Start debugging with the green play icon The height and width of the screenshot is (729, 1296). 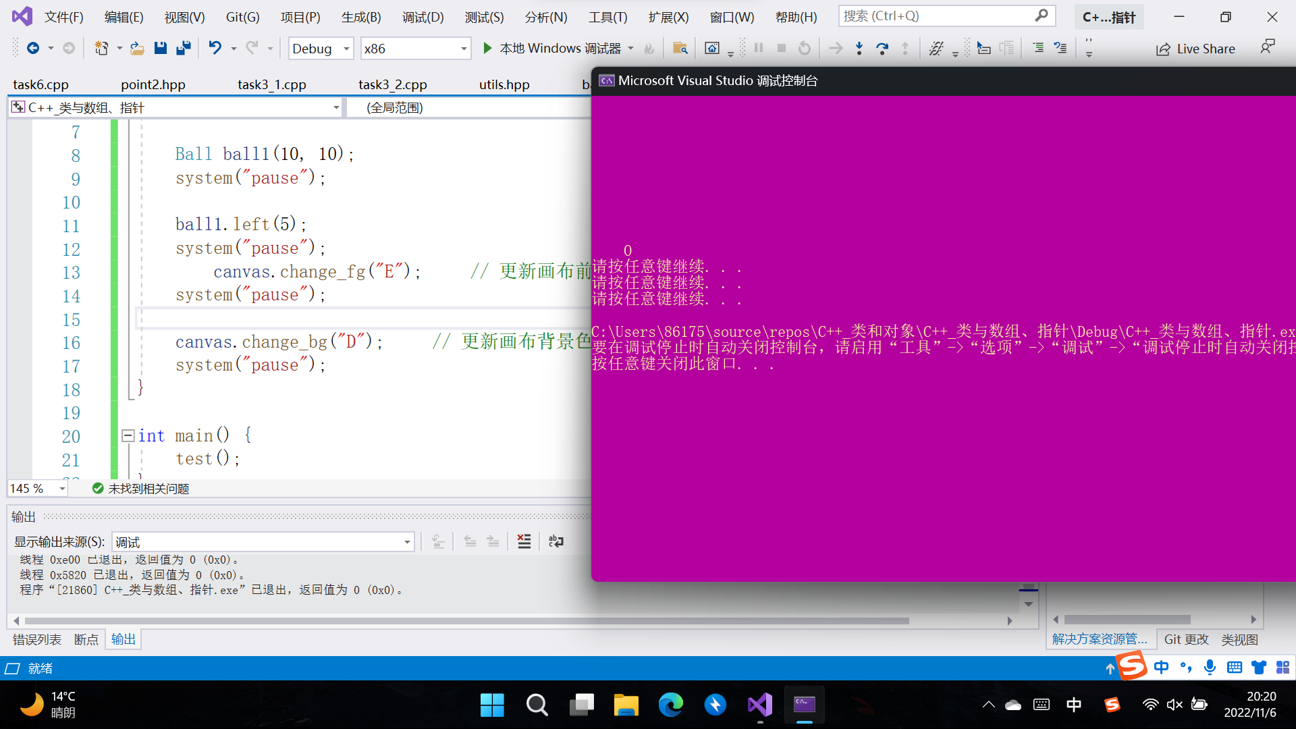click(x=487, y=48)
